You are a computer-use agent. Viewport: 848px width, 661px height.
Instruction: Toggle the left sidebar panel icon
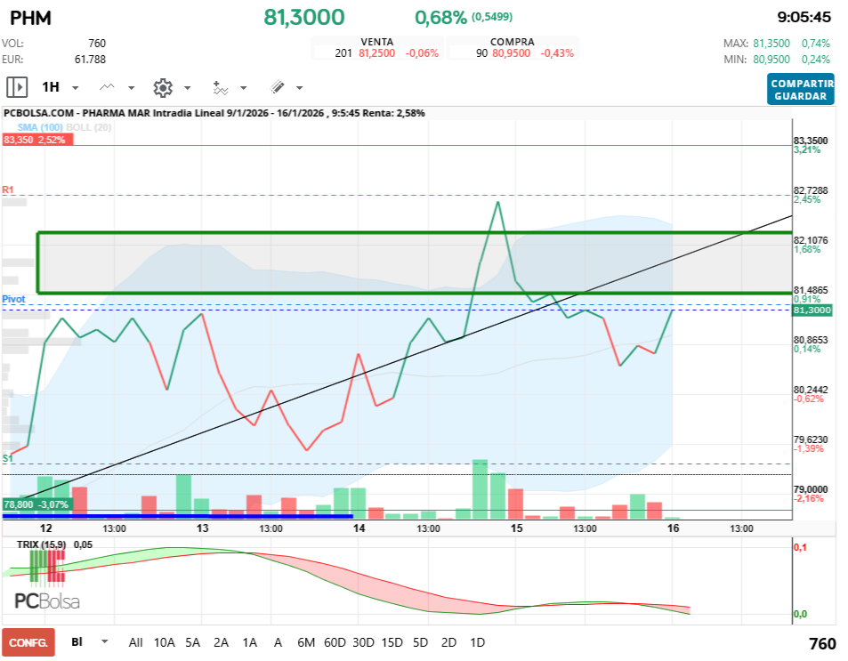click(x=17, y=86)
